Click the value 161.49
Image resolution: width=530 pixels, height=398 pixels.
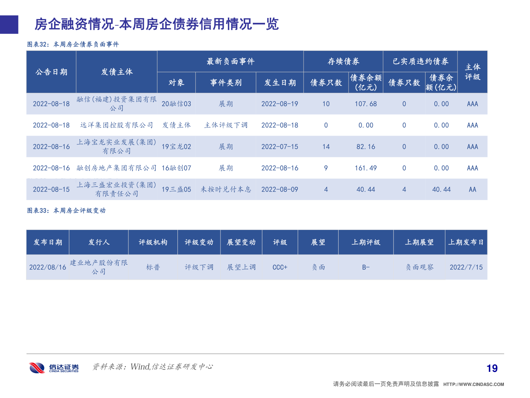click(x=366, y=168)
